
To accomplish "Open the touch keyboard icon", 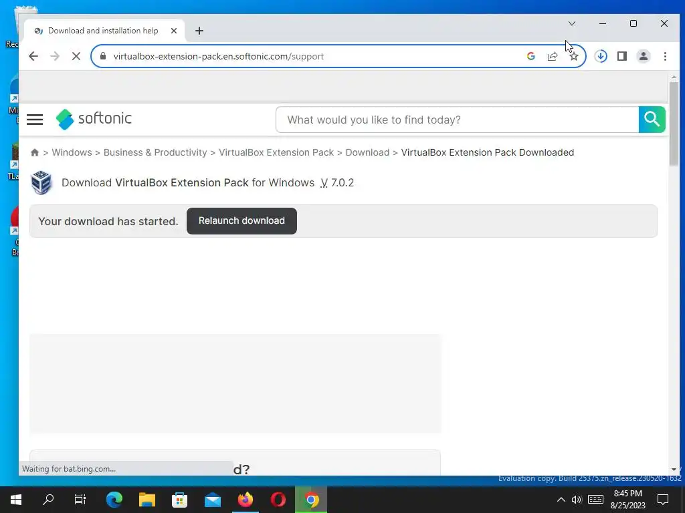I will 596,500.
